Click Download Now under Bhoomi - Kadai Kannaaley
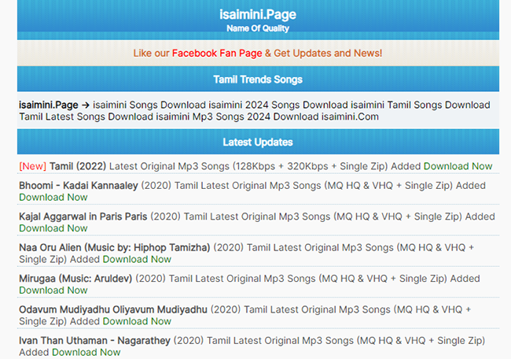 click(x=53, y=198)
